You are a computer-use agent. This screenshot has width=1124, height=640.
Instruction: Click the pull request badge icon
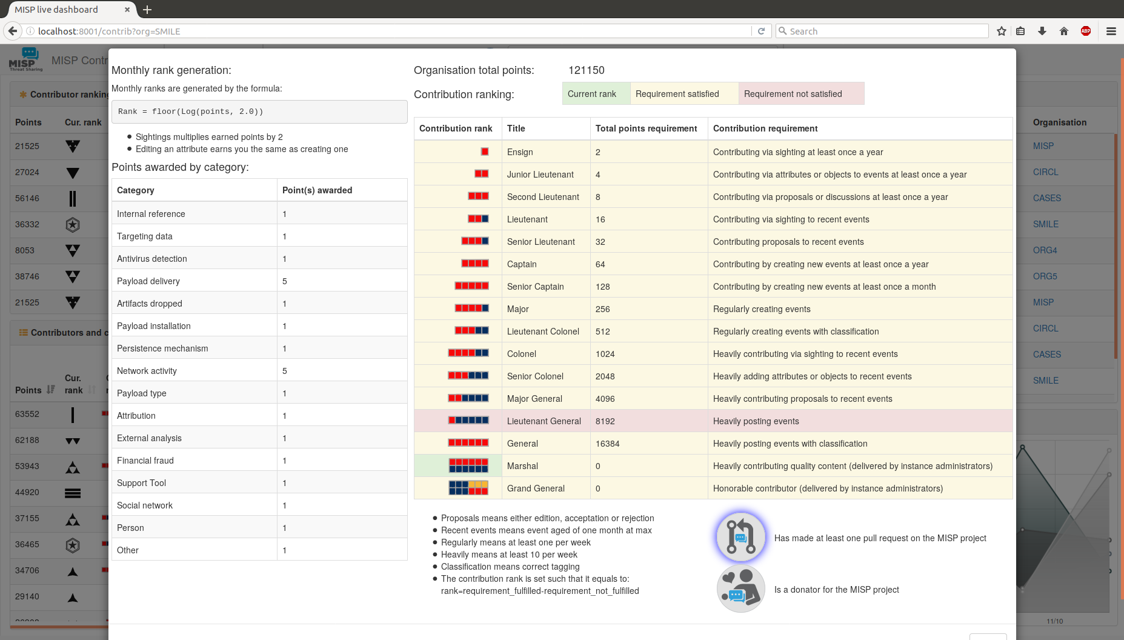click(x=740, y=537)
